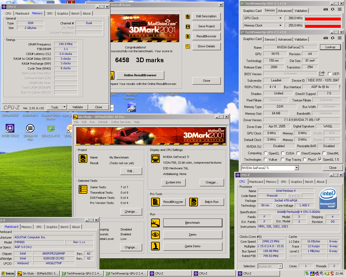Toggle CUDA checkbox
The image size is (346, 277).
[x=283, y=153]
